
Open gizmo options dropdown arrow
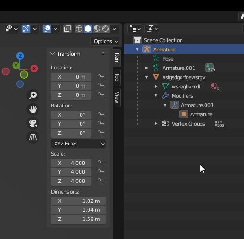[35, 29]
